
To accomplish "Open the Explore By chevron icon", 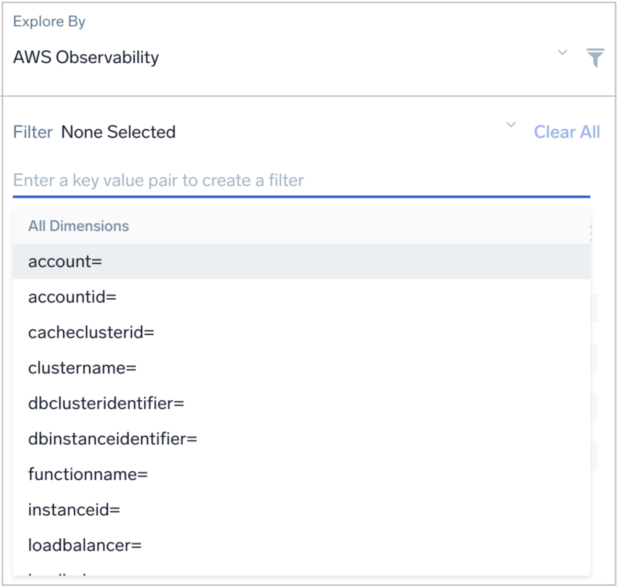I will click(561, 54).
